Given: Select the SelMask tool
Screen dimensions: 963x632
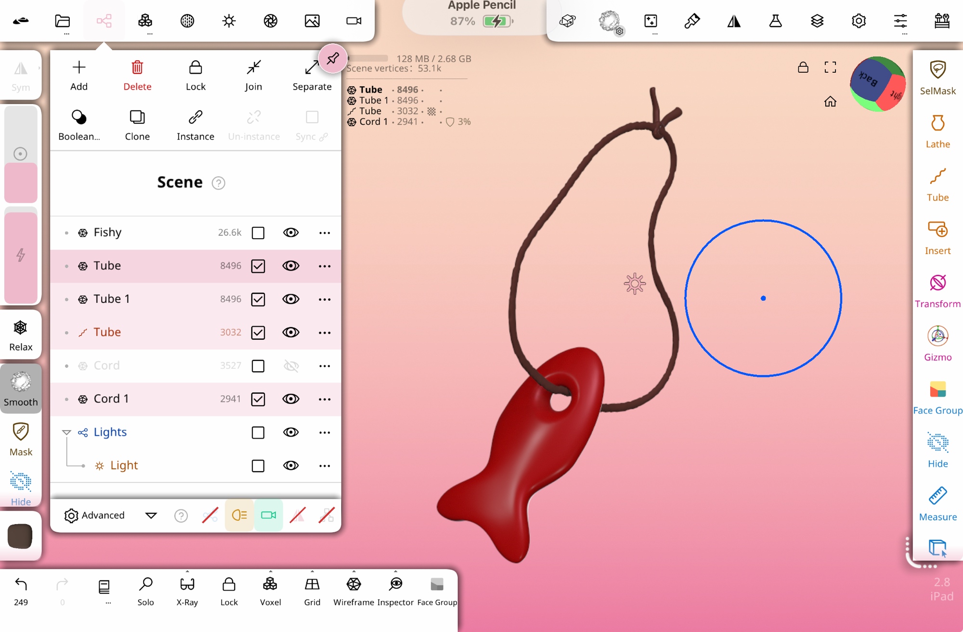Looking at the screenshot, I should [937, 77].
